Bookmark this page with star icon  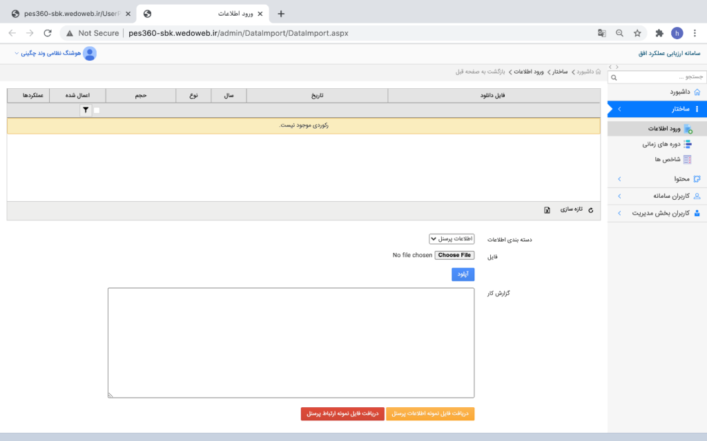(637, 33)
